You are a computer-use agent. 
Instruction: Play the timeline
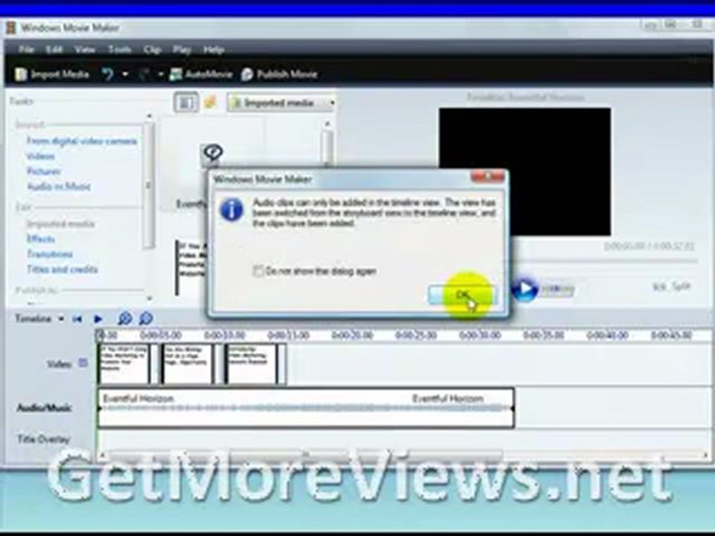[98, 319]
